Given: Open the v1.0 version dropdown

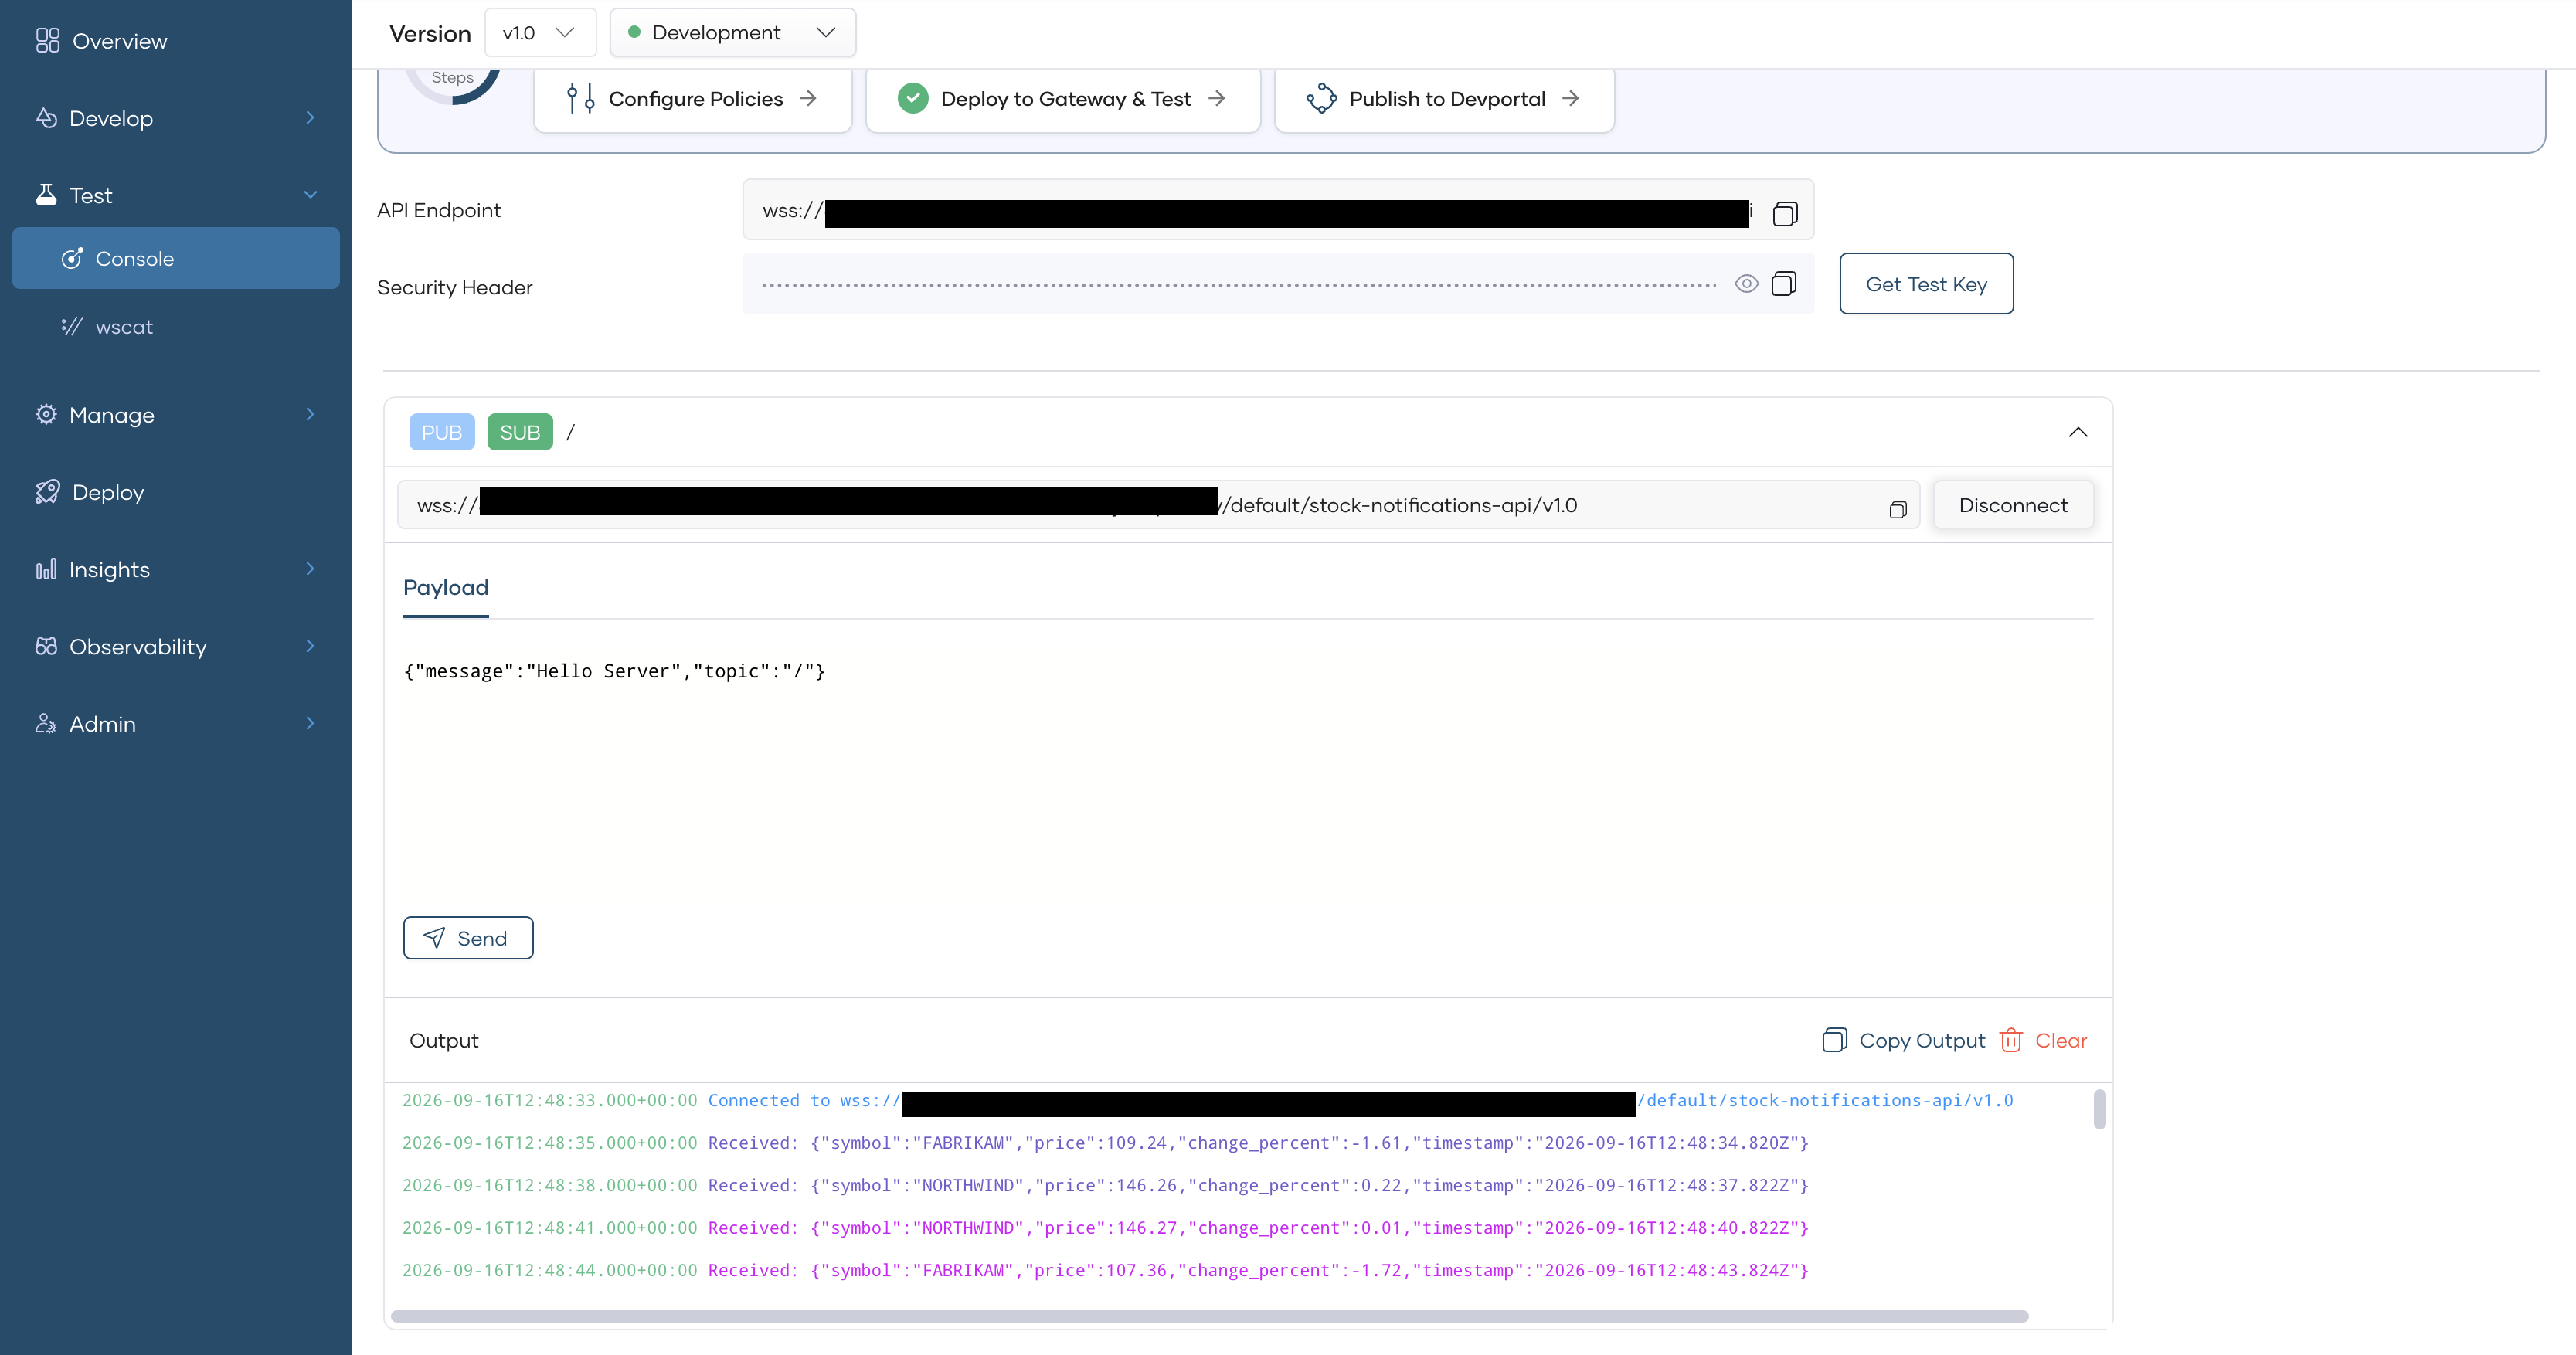Looking at the screenshot, I should coord(540,33).
